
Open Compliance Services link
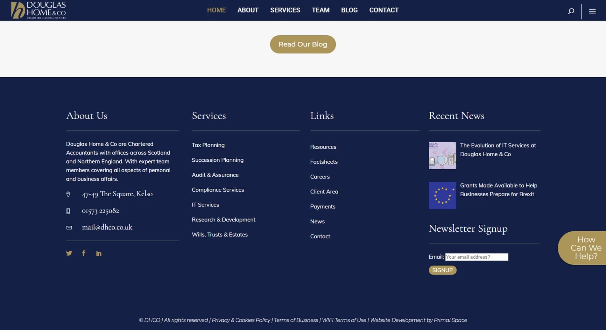218,190
